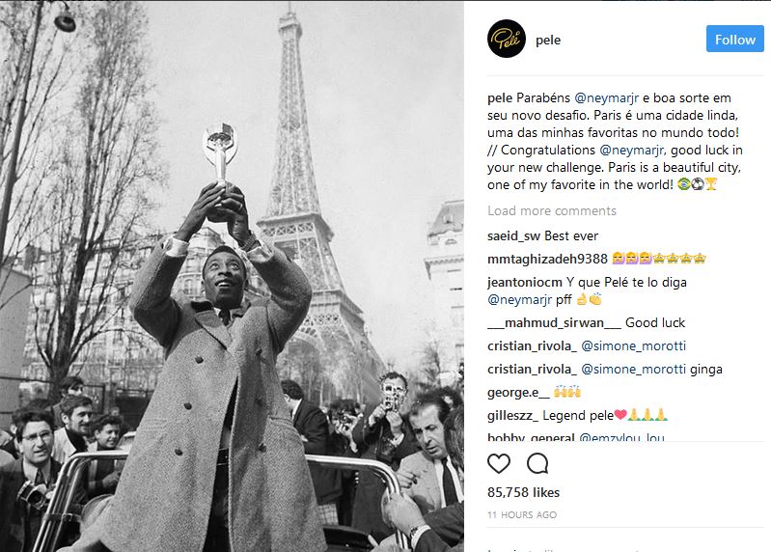This screenshot has height=552, width=771.
Task: Click @neymarjr mention in English caption
Action: pos(632,151)
